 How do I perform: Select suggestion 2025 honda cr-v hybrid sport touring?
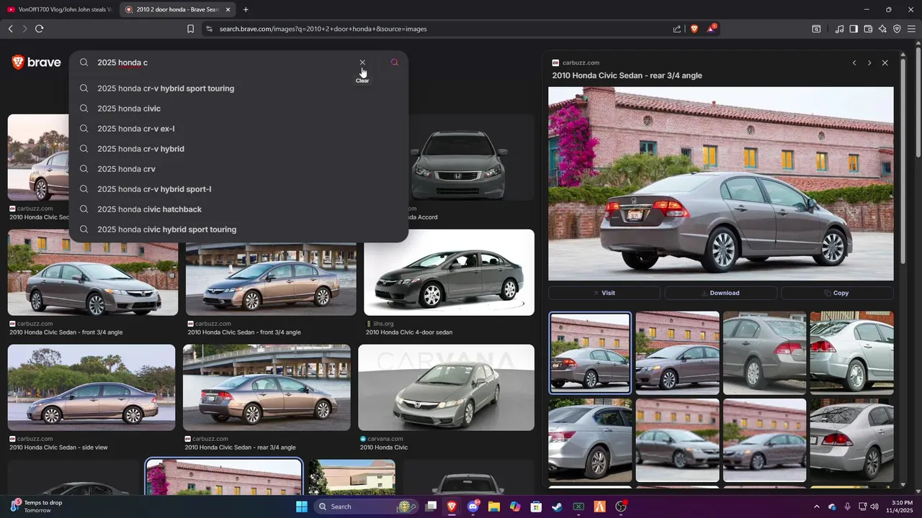(x=238, y=88)
